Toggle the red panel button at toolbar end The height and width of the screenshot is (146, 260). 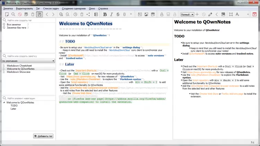click(x=254, y=14)
